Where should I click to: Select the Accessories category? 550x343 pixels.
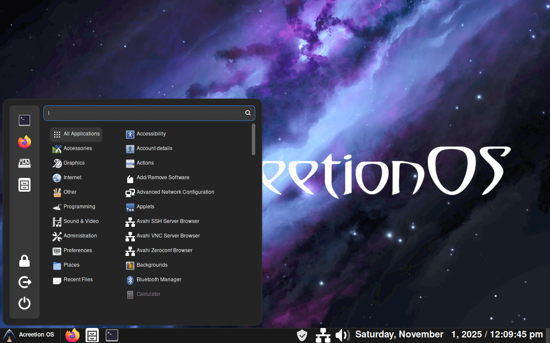77,148
